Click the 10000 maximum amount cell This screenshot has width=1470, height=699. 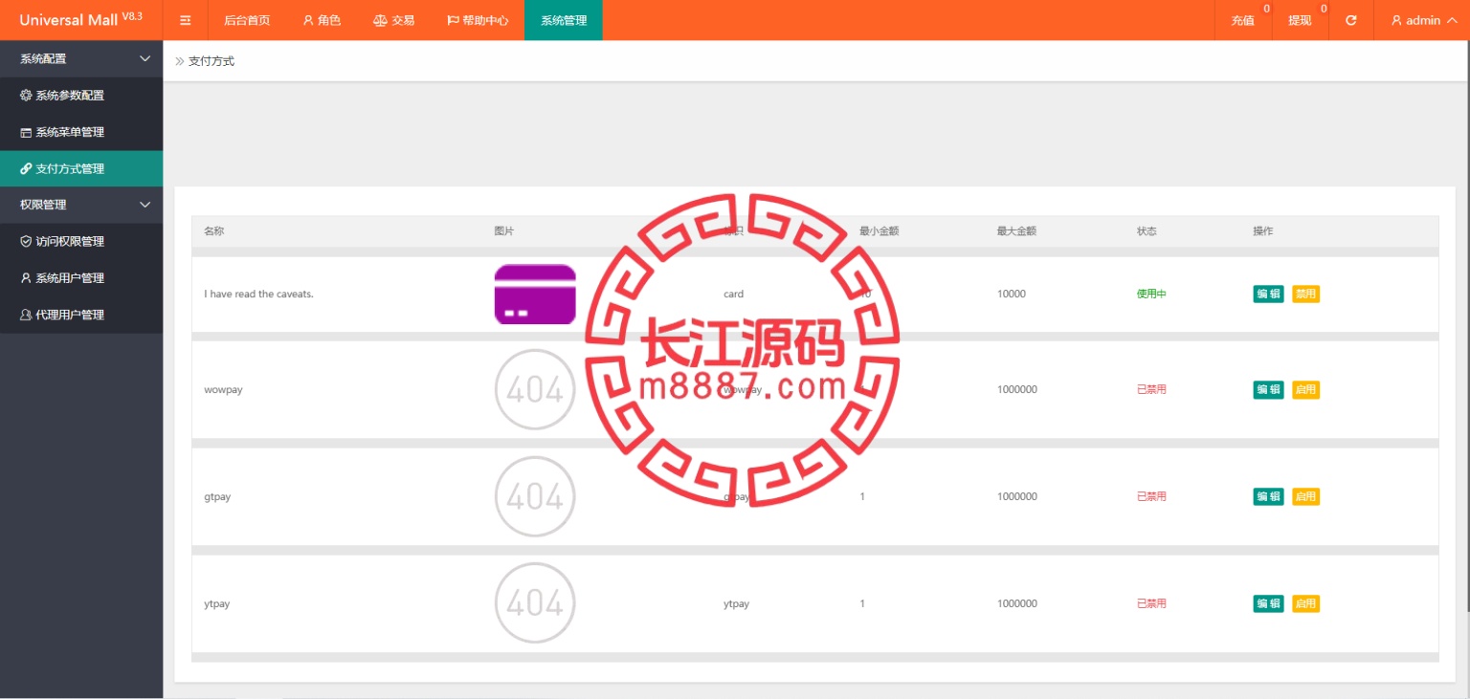pyautogui.click(x=1012, y=294)
